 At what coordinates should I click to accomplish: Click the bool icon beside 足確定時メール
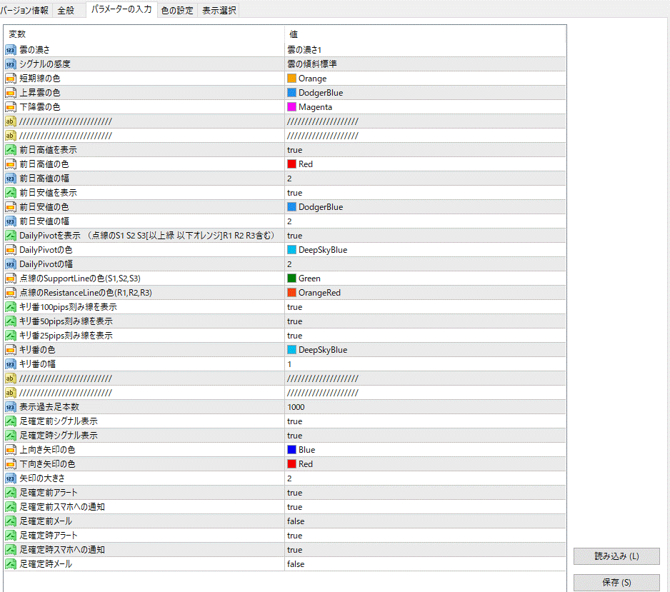(x=11, y=564)
